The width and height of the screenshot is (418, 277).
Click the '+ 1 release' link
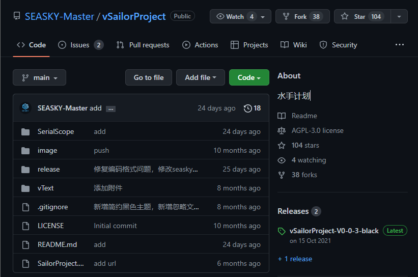(x=295, y=259)
